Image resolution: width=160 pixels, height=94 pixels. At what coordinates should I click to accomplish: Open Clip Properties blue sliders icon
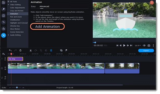[51, 50]
